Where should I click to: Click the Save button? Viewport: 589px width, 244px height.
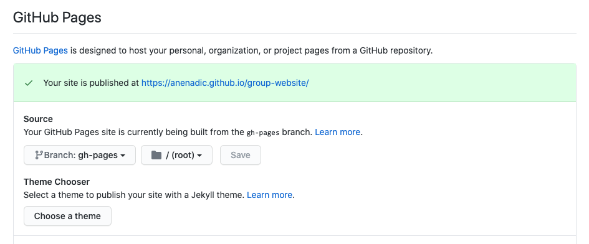[x=241, y=155]
